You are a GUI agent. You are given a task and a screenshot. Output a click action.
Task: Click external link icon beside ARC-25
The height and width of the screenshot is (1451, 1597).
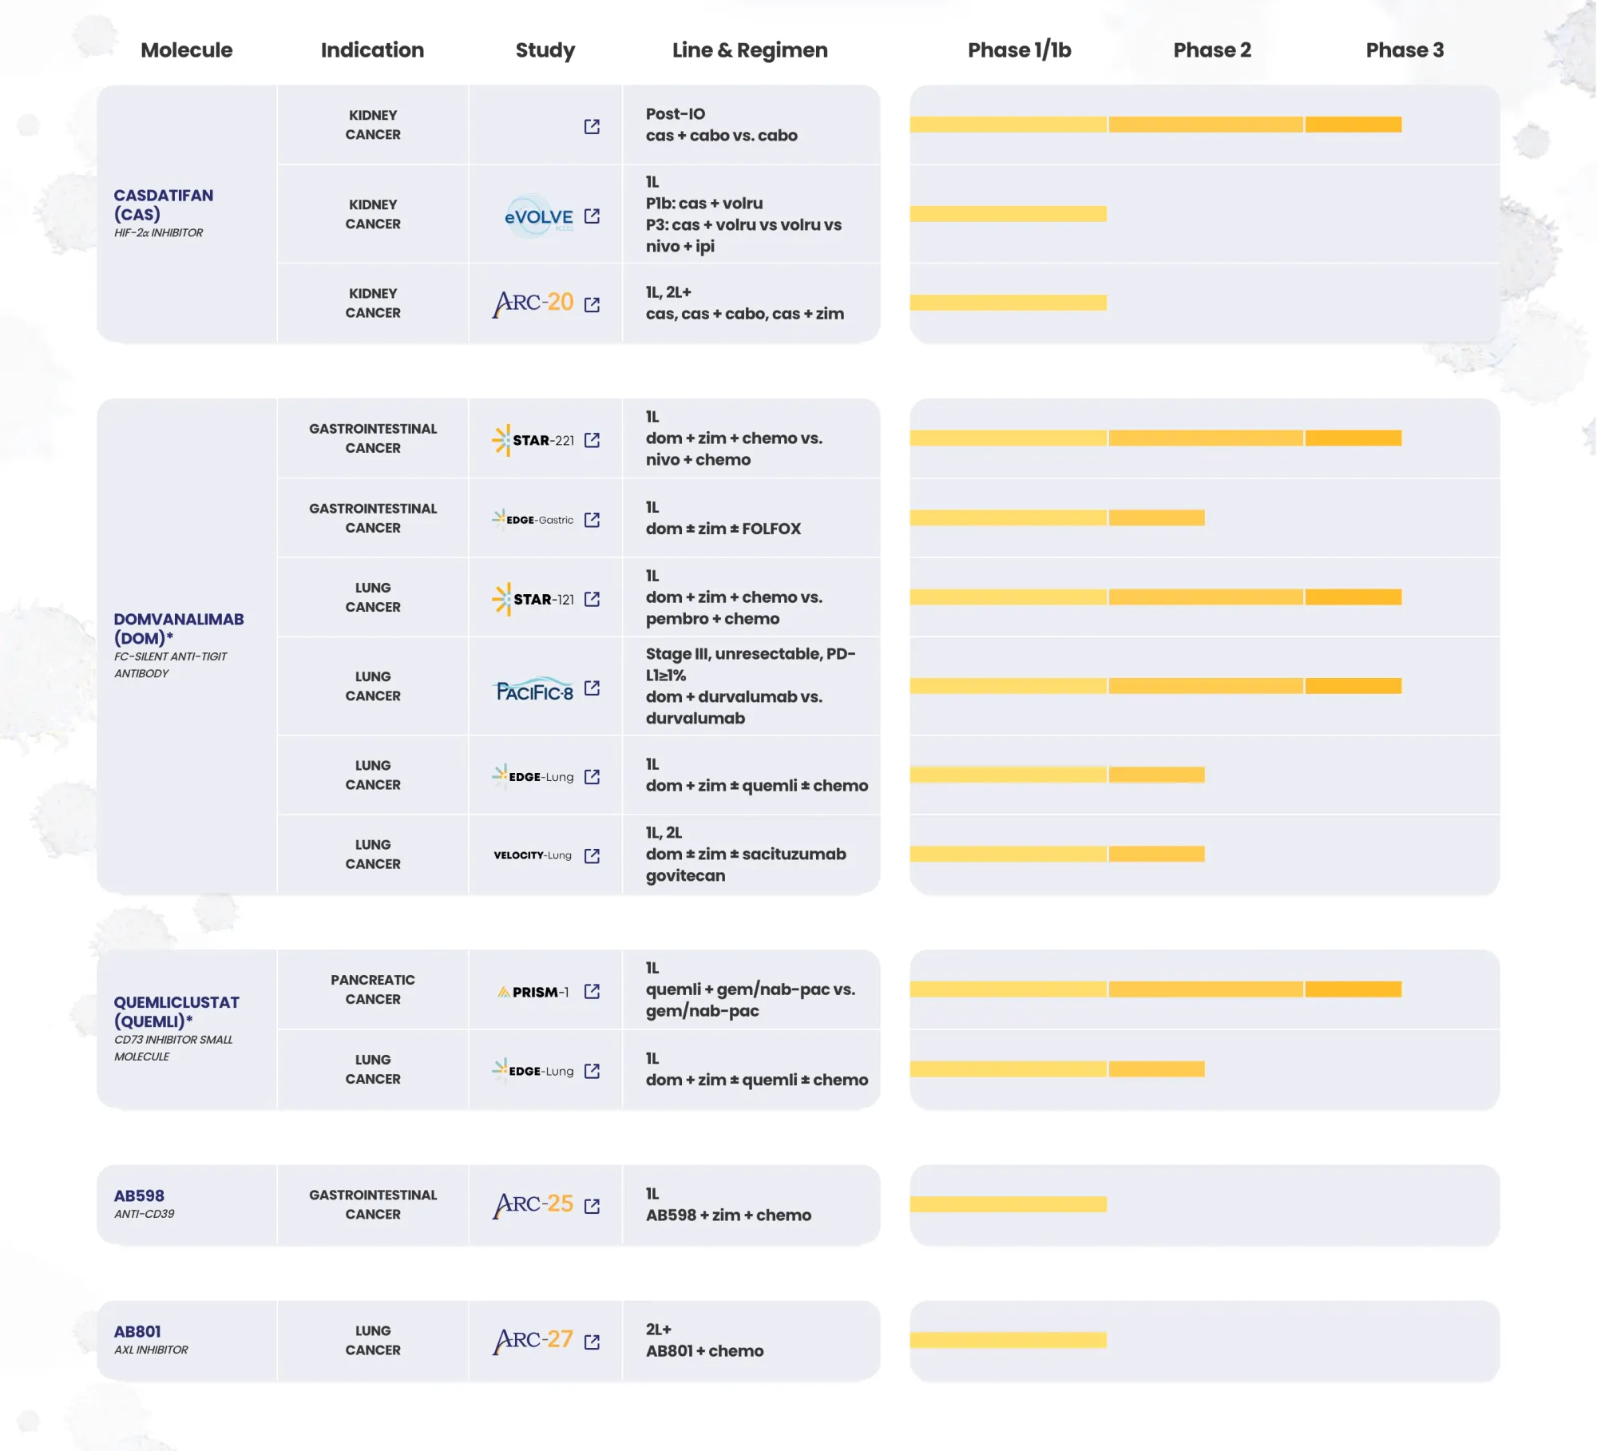[592, 1206]
